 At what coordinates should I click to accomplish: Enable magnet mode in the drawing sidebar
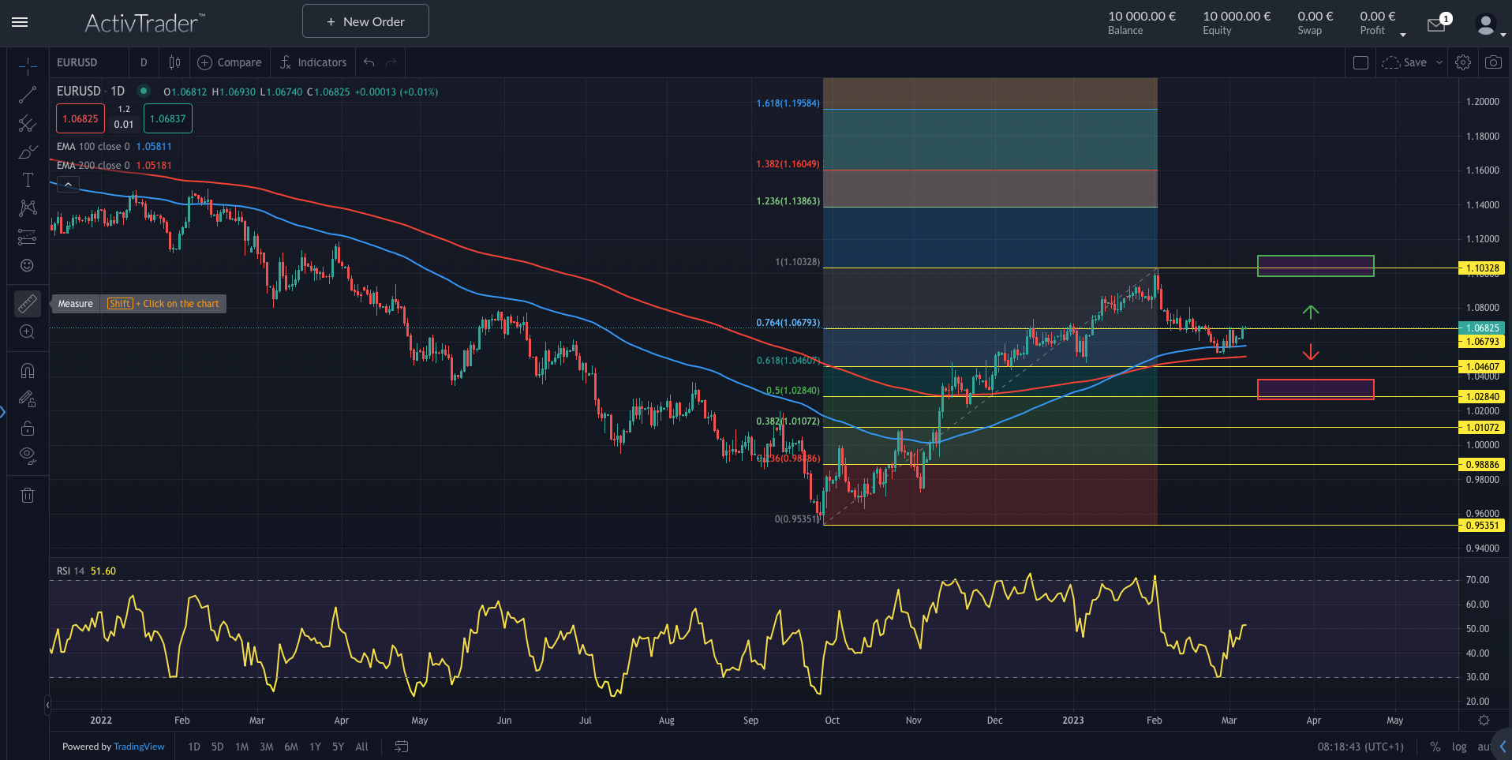(28, 369)
